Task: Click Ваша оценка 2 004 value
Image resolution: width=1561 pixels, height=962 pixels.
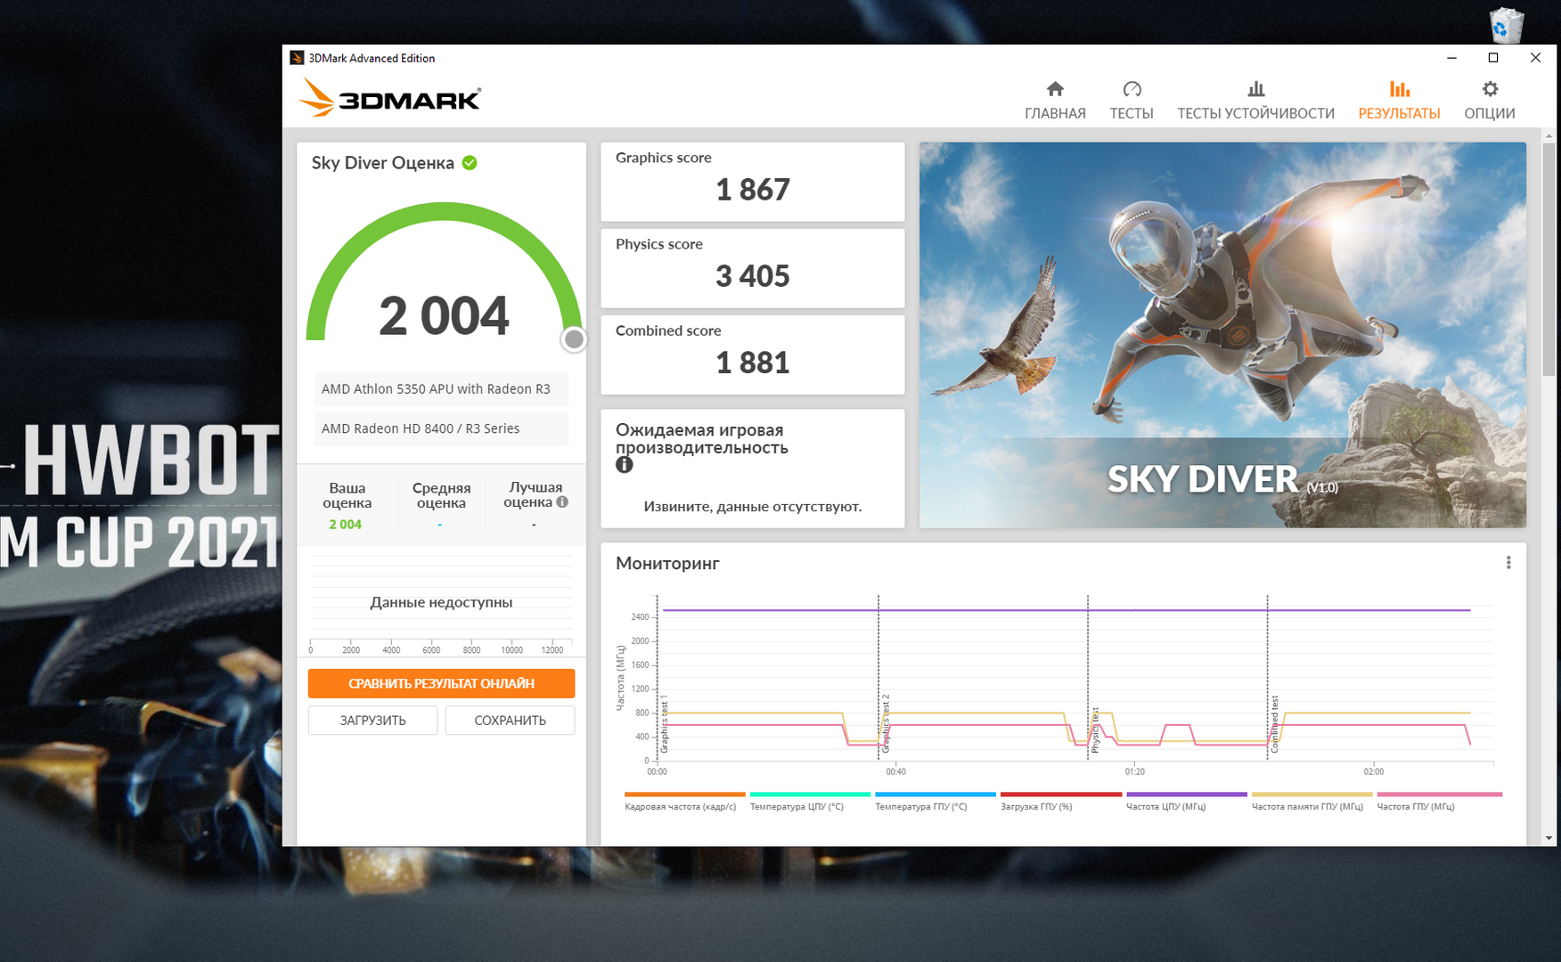Action: tap(346, 525)
